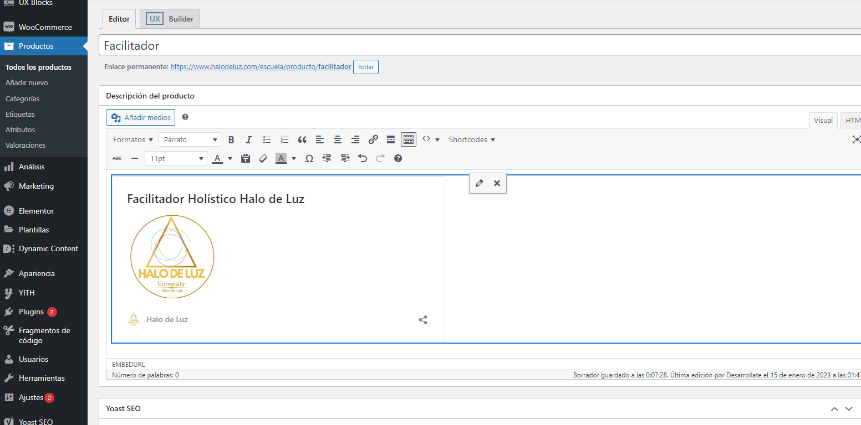Open the text color picker arrow

(230, 159)
